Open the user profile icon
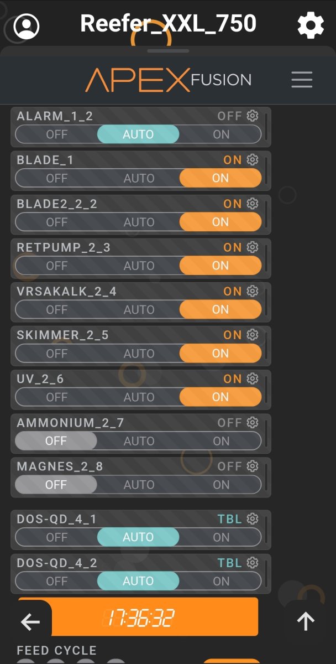This screenshot has height=664, width=336. point(26,25)
